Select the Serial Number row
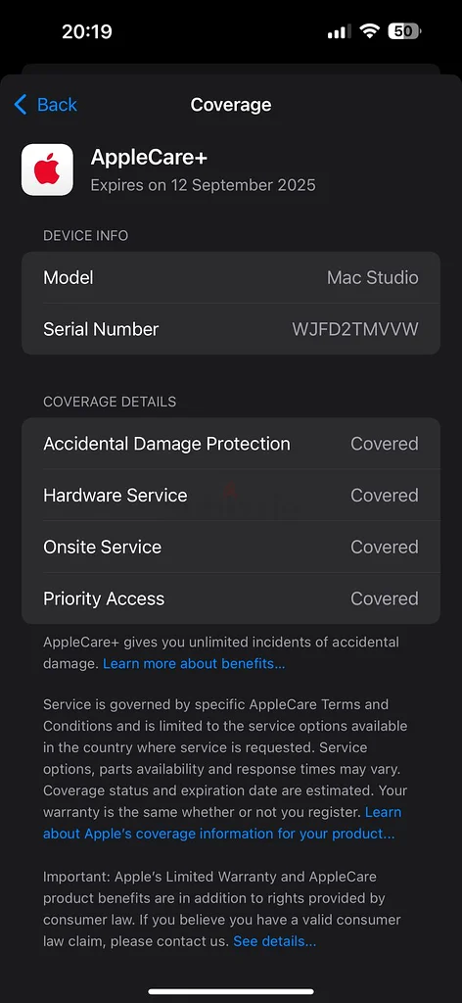Image resolution: width=462 pixels, height=1003 pixels. point(231,329)
